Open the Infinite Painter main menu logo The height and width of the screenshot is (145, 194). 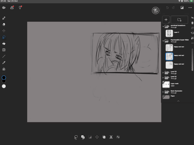click(x=4, y=8)
